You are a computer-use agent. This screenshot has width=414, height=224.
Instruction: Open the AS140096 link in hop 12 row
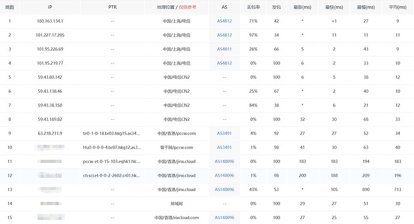tap(224, 175)
